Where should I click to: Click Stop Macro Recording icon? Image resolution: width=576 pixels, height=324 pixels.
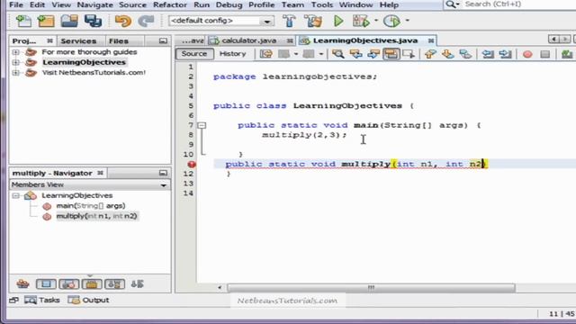[x=545, y=54]
